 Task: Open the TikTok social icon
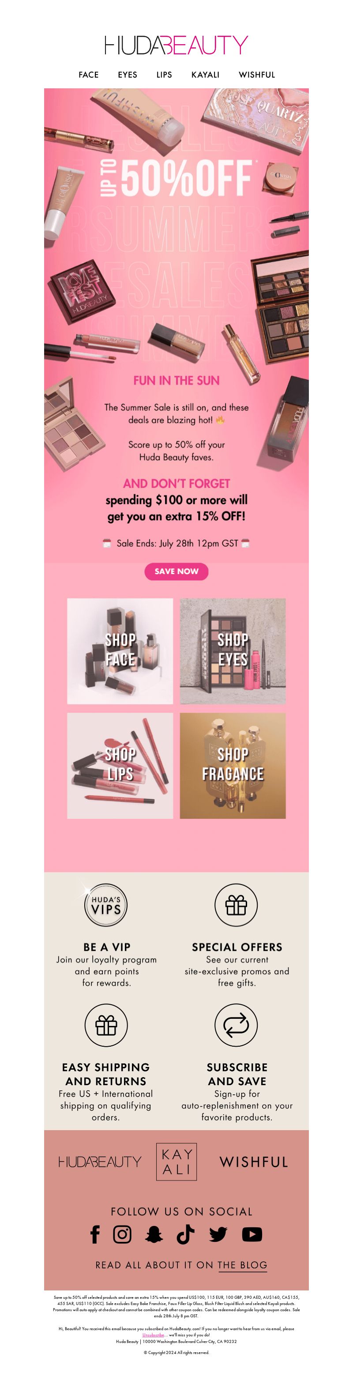(185, 1234)
